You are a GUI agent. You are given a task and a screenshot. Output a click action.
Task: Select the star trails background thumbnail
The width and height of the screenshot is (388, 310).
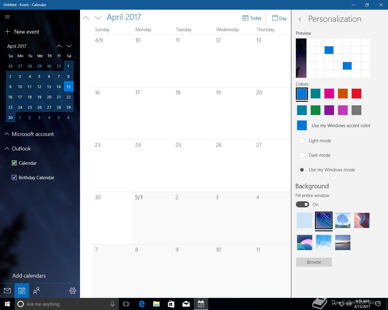pyautogui.click(x=324, y=220)
